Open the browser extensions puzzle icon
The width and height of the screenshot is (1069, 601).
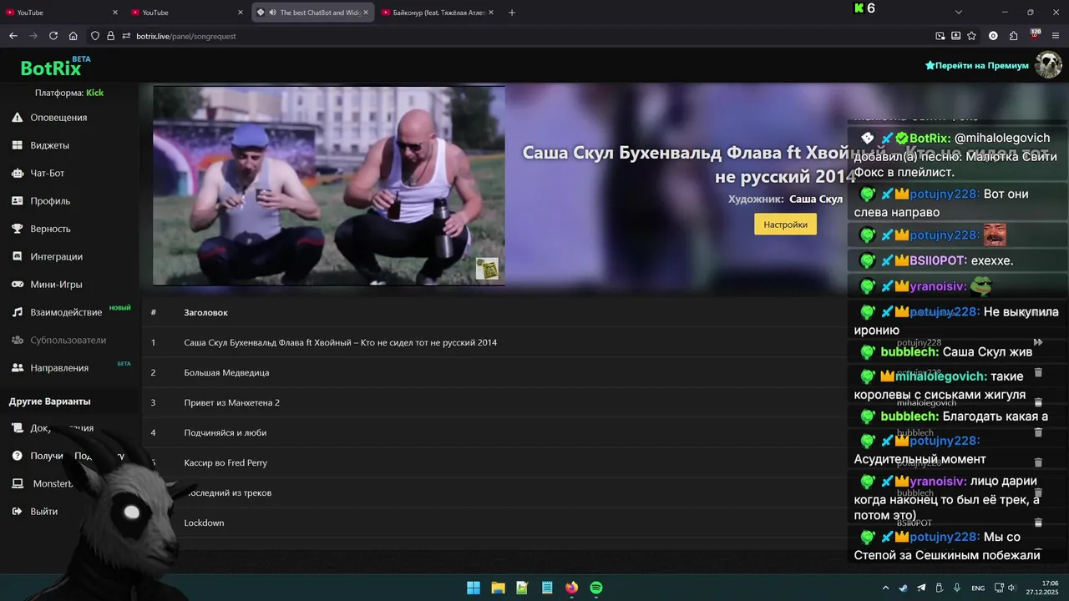click(x=1014, y=36)
